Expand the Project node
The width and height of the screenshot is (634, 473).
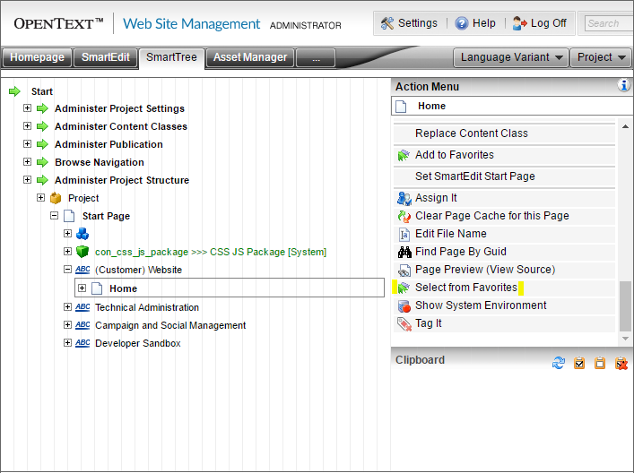[x=40, y=197]
